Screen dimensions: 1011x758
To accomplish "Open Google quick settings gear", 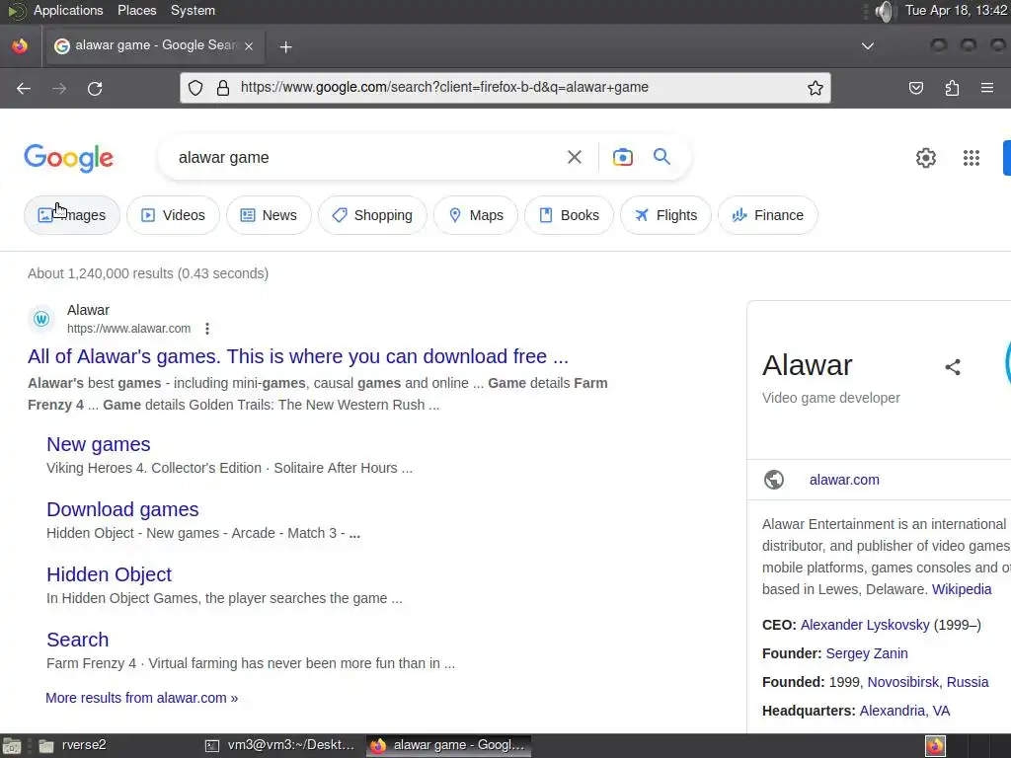I will pos(926,158).
